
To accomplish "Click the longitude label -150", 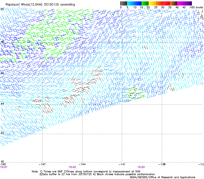I will (x=3, y=164).
